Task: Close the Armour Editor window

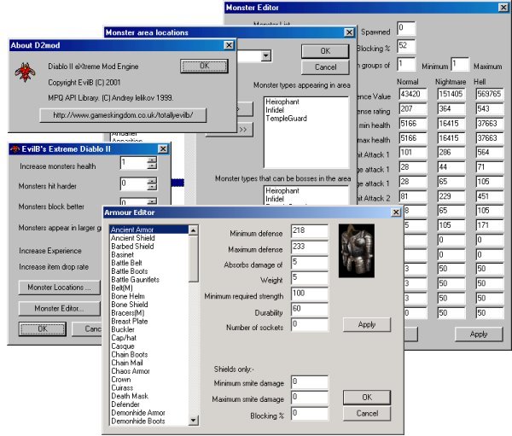Action: point(396,212)
